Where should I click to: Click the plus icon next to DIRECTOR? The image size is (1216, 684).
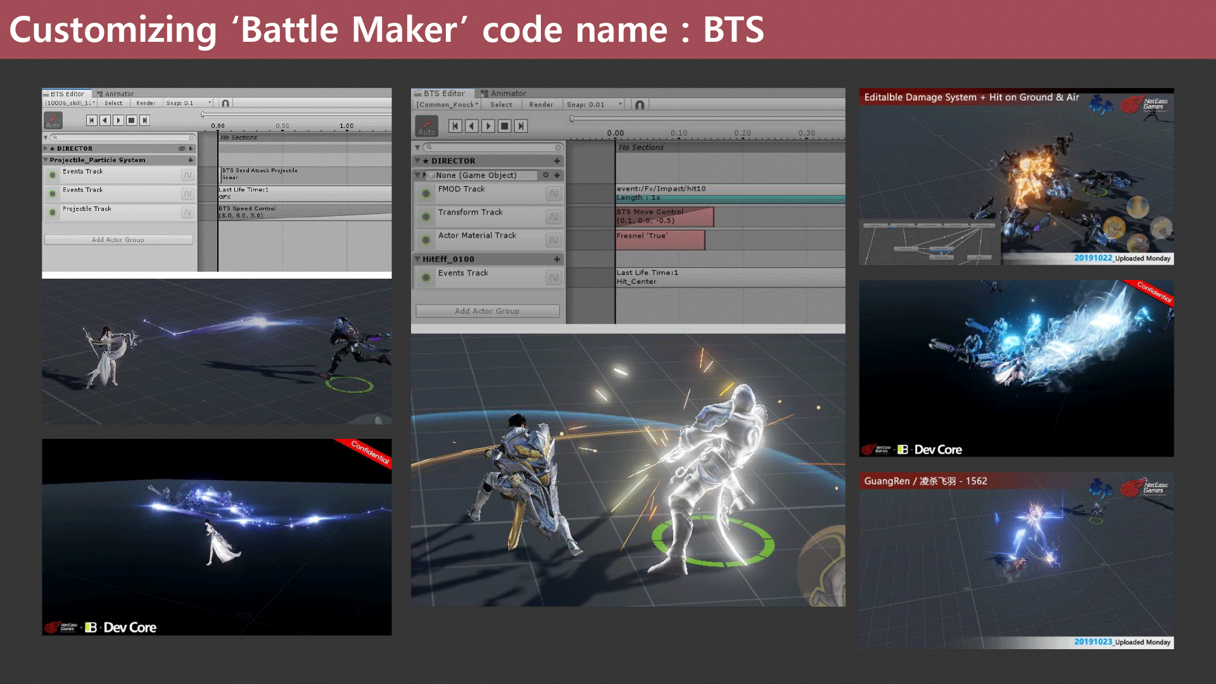point(557,161)
